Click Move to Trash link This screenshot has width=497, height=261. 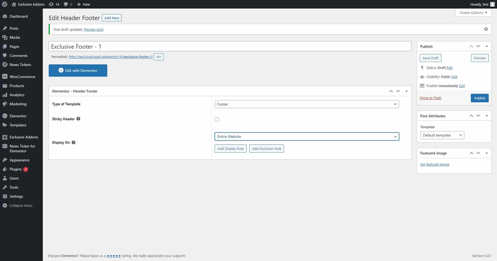coord(430,98)
